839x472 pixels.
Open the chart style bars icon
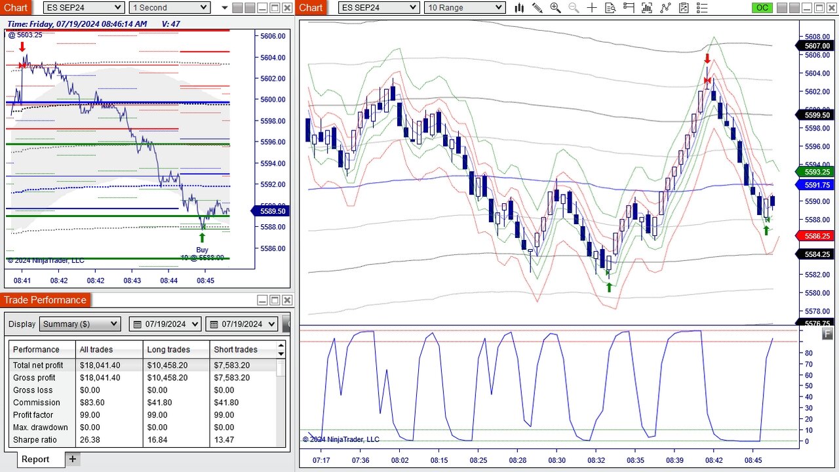(x=519, y=8)
